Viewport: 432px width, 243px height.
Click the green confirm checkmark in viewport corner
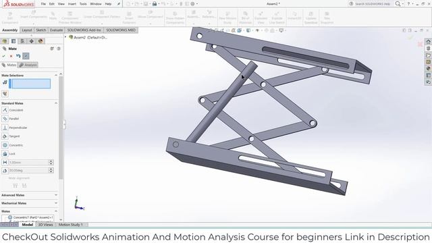click(x=410, y=37)
